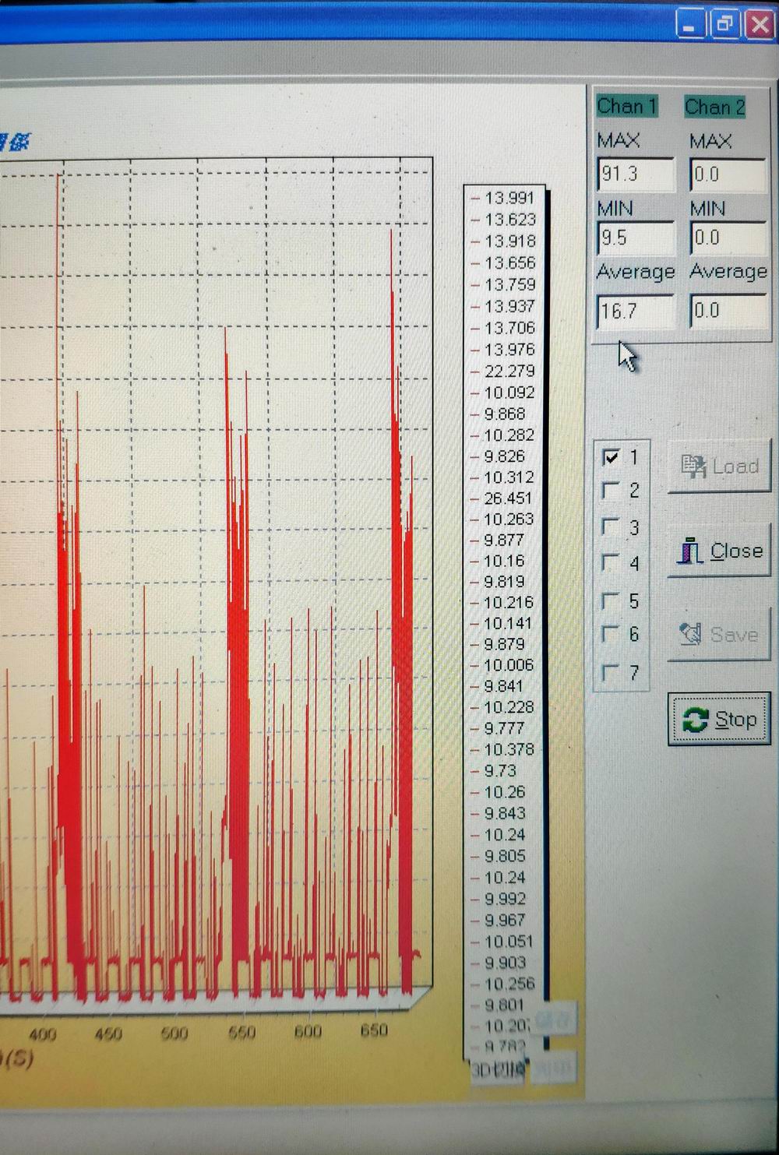Click the greyed-out Save button
Image resolution: width=779 pixels, height=1155 pixels.
pos(719,634)
